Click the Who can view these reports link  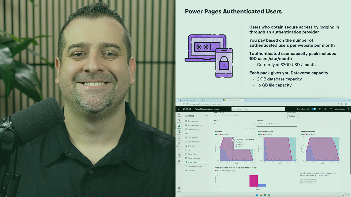(230, 115)
